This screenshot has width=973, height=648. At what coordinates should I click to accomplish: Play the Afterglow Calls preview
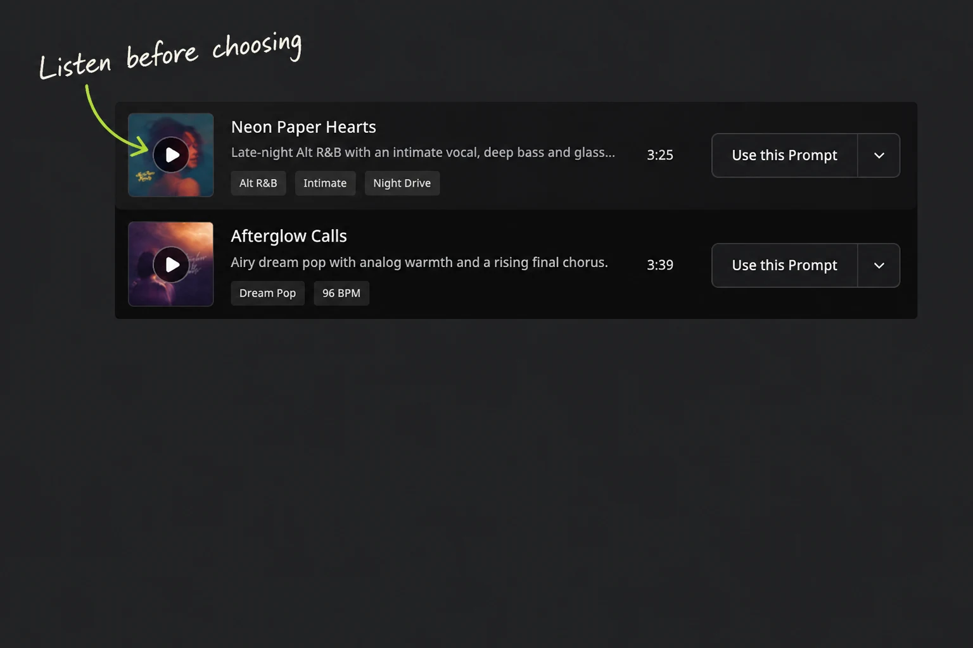171,265
